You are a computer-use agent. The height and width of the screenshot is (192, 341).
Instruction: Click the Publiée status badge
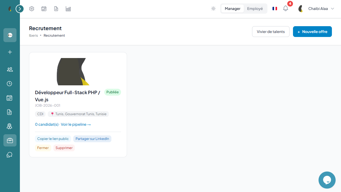pyautogui.click(x=113, y=92)
